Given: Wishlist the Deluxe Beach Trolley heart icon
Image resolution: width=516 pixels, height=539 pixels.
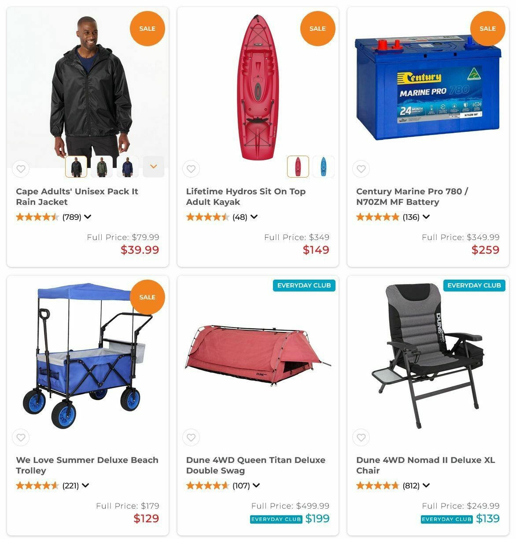Looking at the screenshot, I should (x=21, y=437).
